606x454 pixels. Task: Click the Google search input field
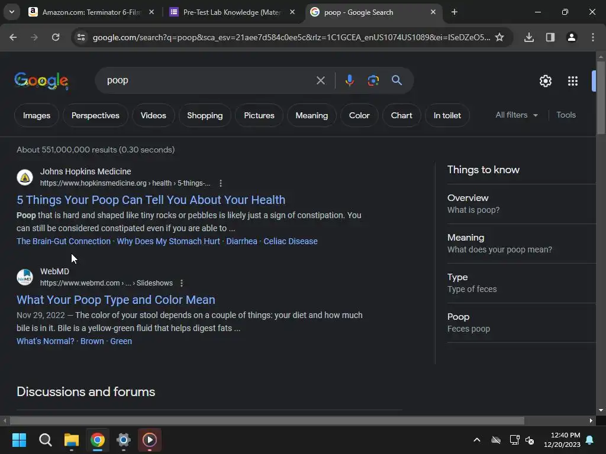pyautogui.click(x=209, y=80)
